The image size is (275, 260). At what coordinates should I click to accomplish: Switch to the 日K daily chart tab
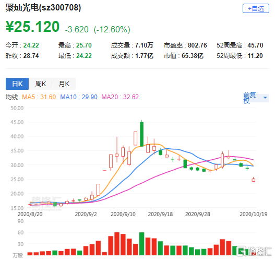pos(17,84)
